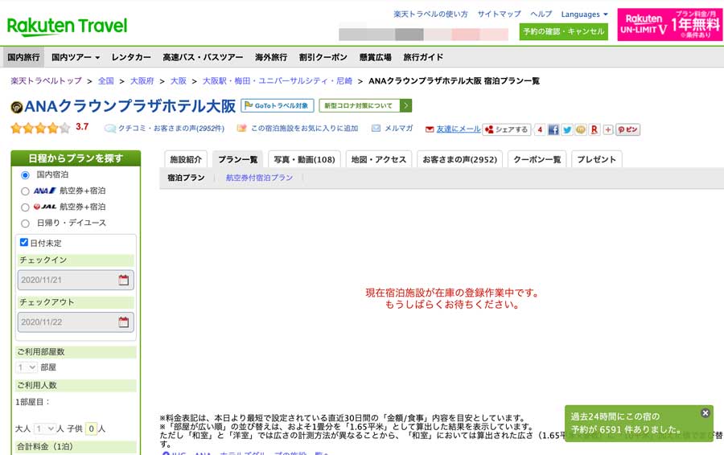Click the star rating icons

point(41,128)
